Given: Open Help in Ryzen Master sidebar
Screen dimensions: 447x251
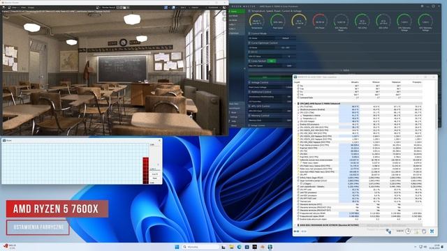Looking at the screenshot, I should (234, 121).
